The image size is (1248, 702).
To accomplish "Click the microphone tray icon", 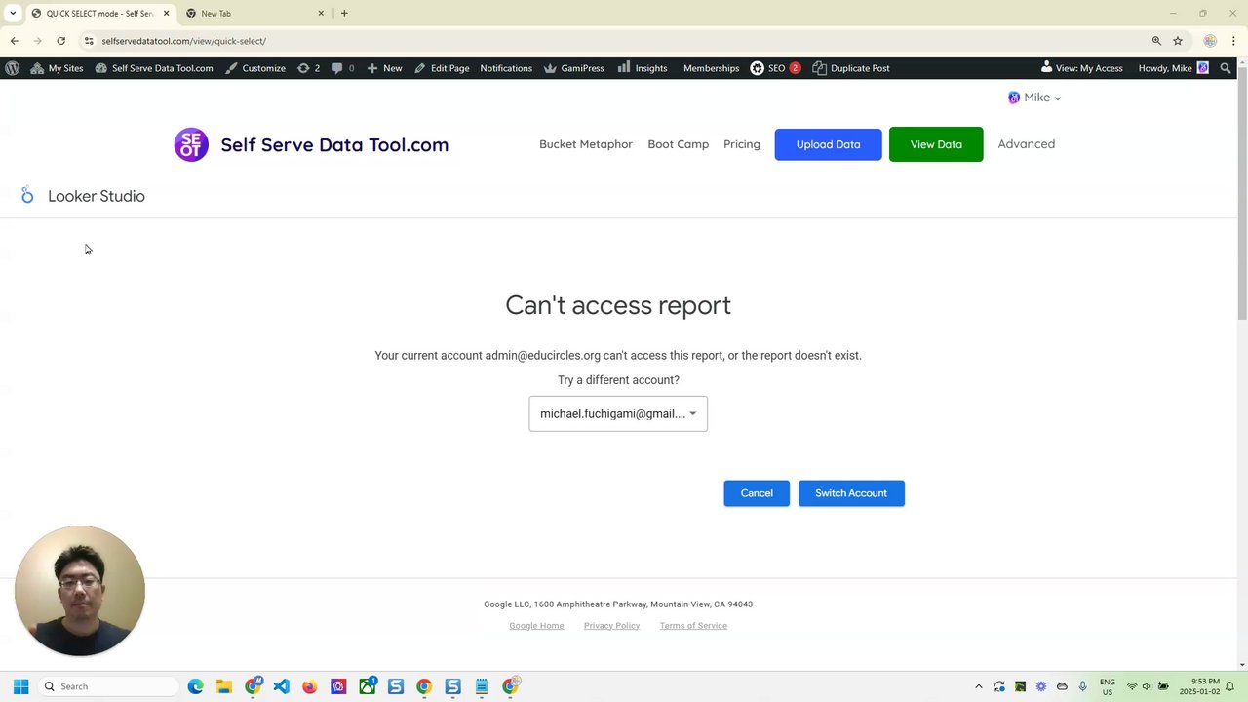I will tap(1082, 686).
